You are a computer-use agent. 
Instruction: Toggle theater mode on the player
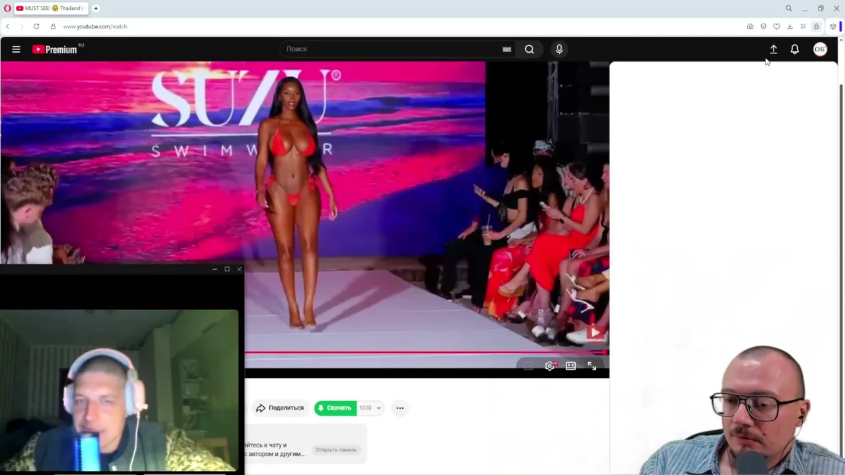pos(571,365)
